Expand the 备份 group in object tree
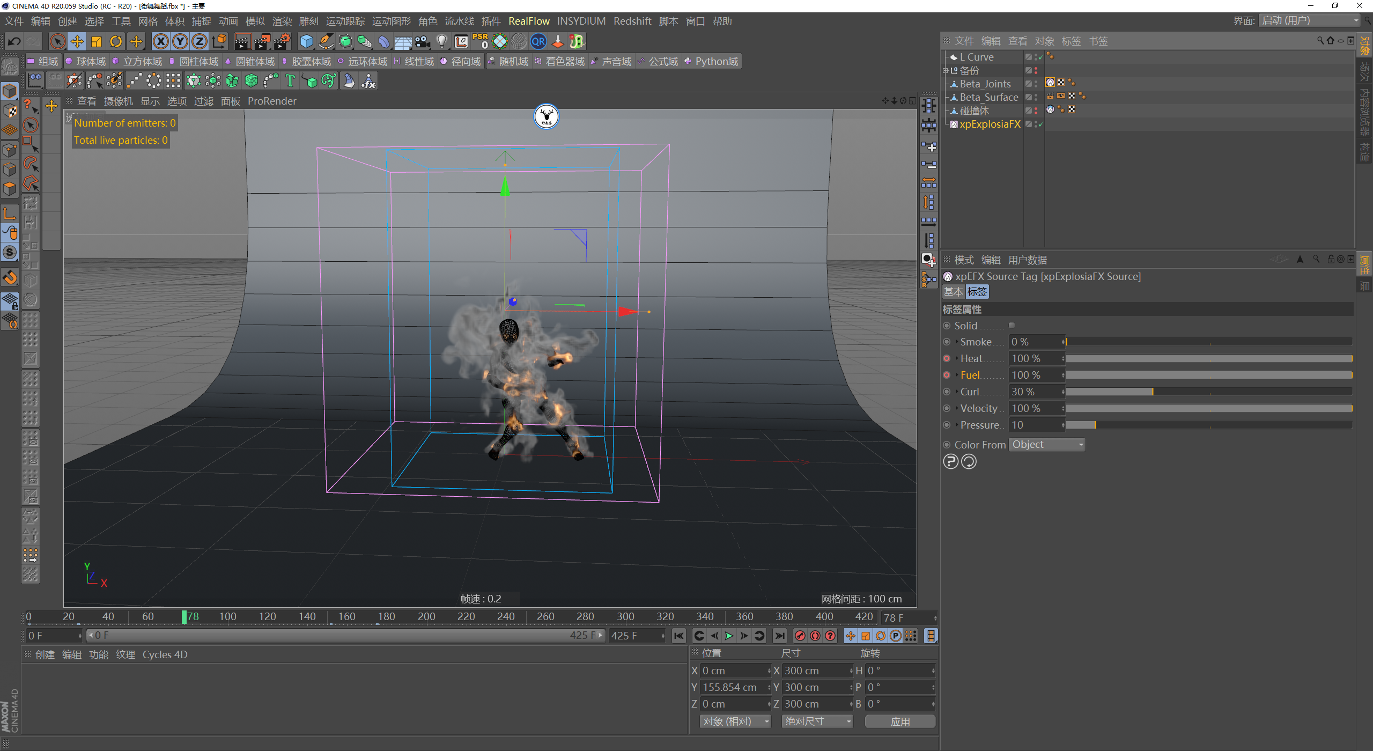1373x751 pixels. tap(945, 71)
